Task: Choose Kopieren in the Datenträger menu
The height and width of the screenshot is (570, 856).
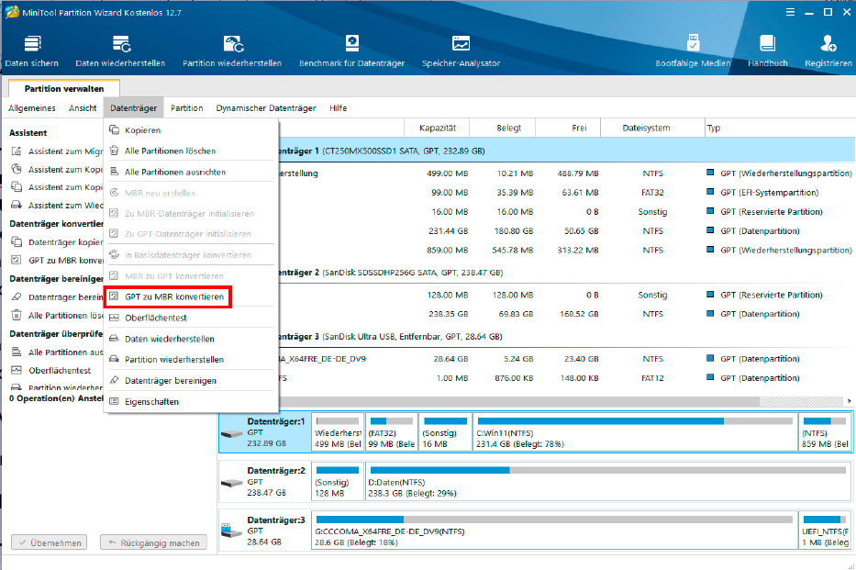Action: pos(191,130)
